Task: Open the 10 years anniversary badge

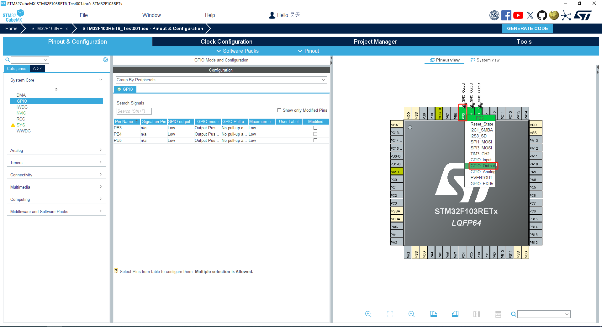Action: click(x=494, y=15)
